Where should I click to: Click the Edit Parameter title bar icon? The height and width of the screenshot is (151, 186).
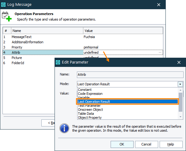point(58,62)
